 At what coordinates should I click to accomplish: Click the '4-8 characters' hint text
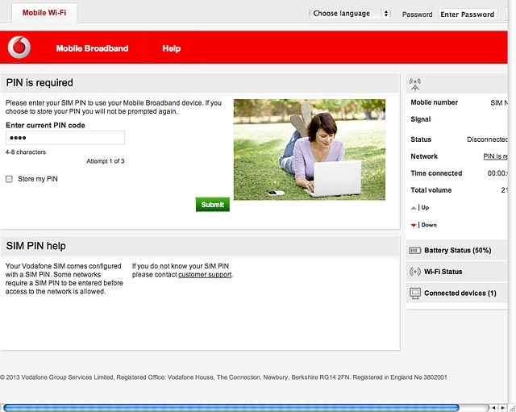pos(26,152)
